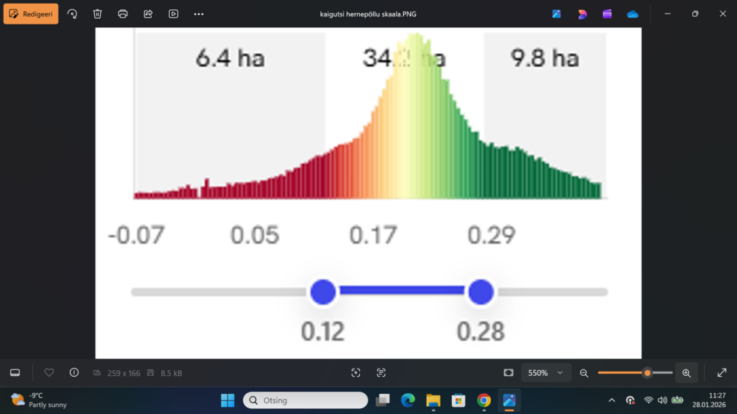This screenshot has width=737, height=414.
Task: Show hidden system tray icons chevron
Action: click(612, 400)
